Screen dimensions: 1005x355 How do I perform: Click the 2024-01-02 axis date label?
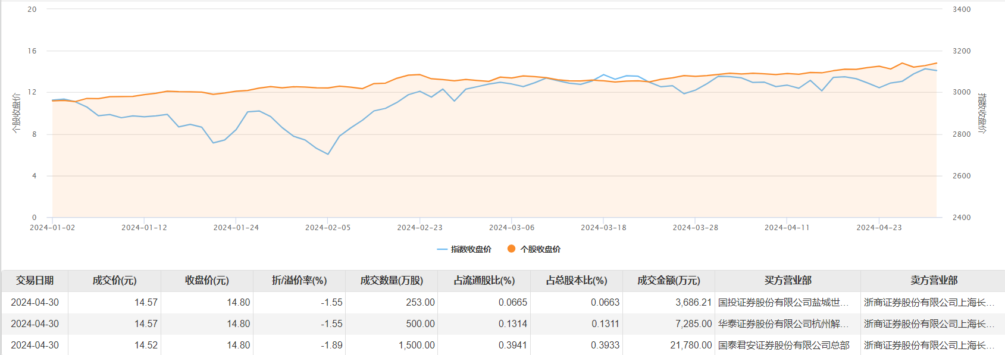coord(52,228)
